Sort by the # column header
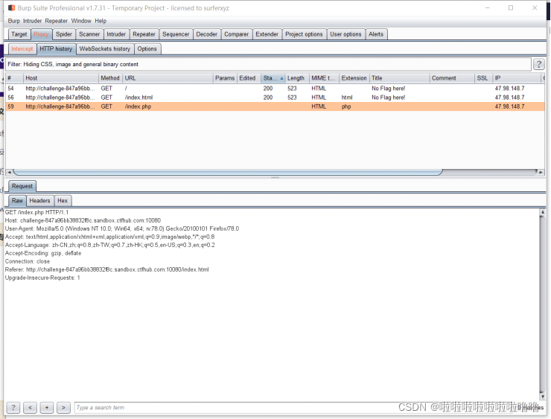The width and height of the screenshot is (551, 419). [14, 78]
